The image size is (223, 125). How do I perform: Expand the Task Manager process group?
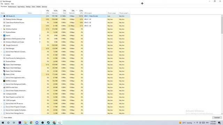point(1,49)
